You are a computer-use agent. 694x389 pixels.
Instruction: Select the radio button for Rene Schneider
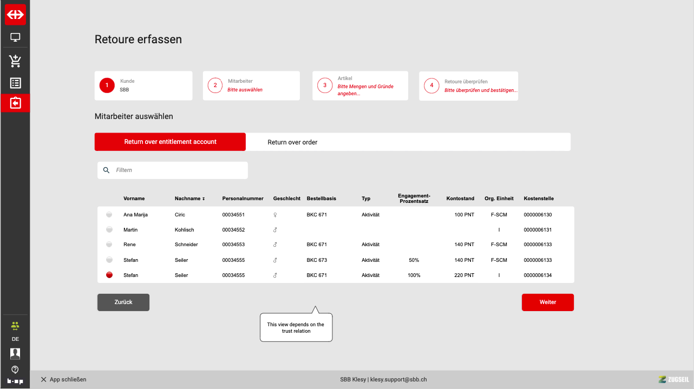tap(109, 245)
